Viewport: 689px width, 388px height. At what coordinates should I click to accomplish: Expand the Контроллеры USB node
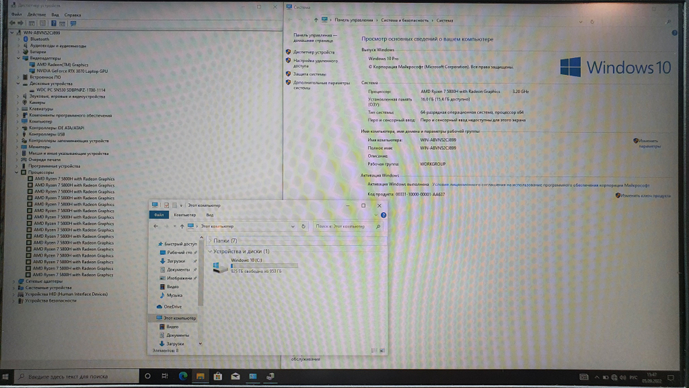pyautogui.click(x=18, y=134)
